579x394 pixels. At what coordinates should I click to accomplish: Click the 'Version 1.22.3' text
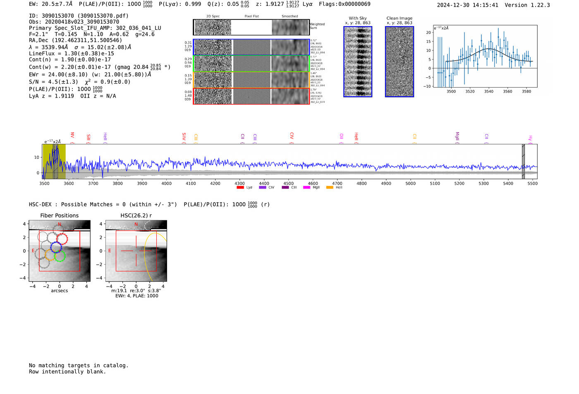(527, 5)
